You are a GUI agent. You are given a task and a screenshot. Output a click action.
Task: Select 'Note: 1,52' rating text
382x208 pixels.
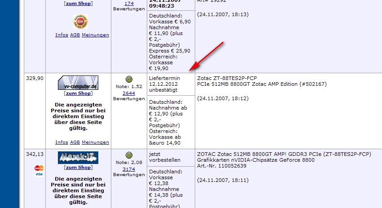pos(129,87)
